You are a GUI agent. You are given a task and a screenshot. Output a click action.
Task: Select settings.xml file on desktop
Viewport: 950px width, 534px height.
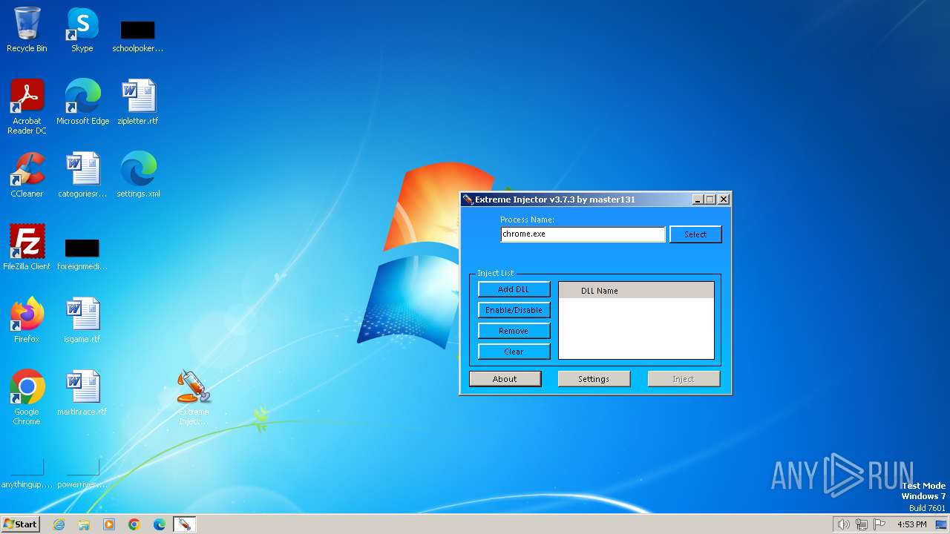click(x=138, y=174)
